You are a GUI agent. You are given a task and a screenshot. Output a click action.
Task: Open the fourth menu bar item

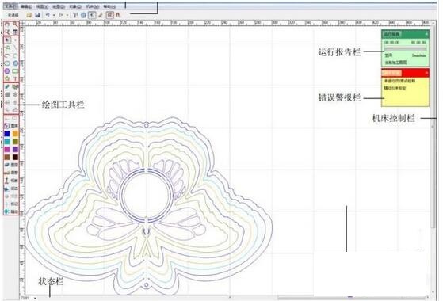tap(59, 6)
